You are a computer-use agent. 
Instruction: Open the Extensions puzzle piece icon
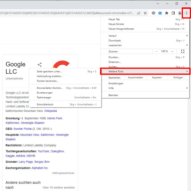click(x=166, y=13)
